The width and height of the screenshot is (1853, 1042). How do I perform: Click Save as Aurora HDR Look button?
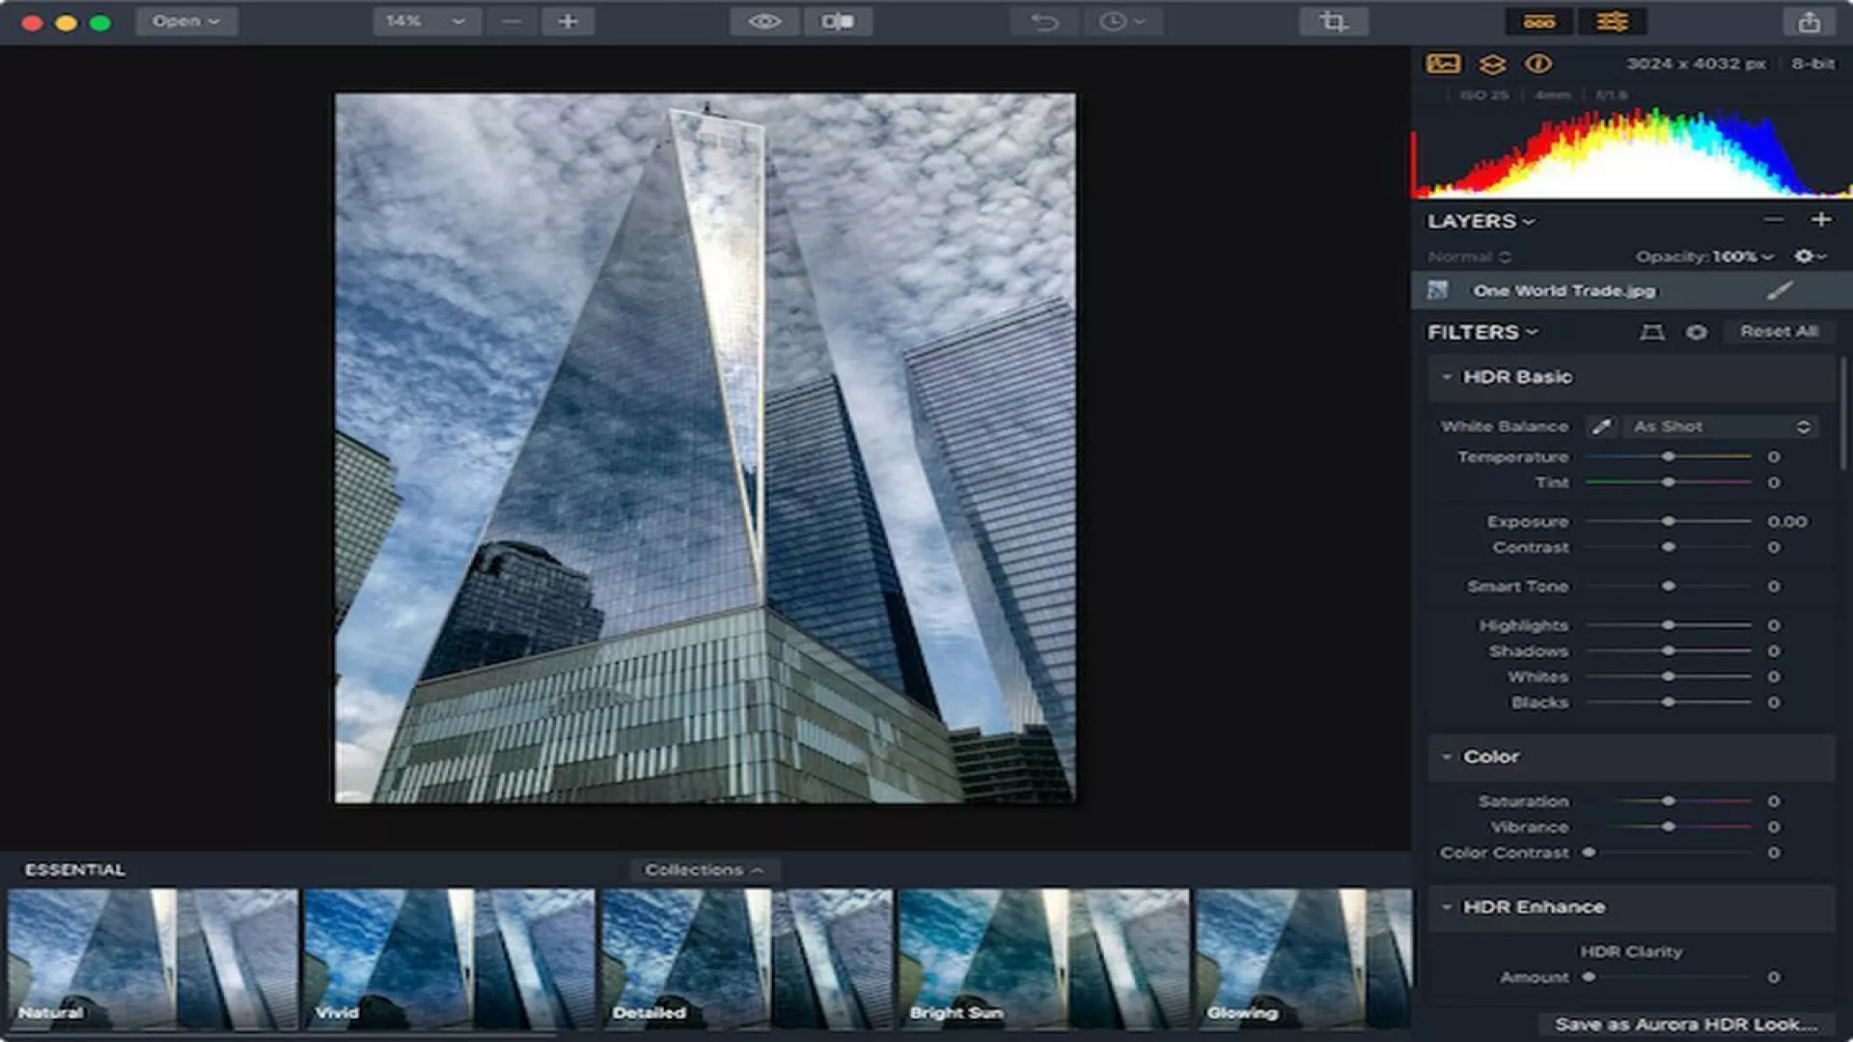[x=1685, y=1024]
